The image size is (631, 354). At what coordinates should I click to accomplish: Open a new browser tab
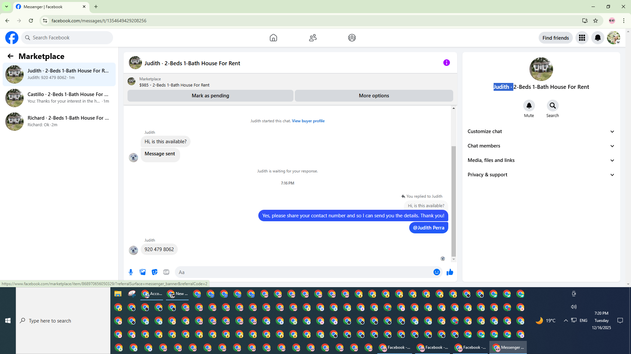(x=96, y=7)
